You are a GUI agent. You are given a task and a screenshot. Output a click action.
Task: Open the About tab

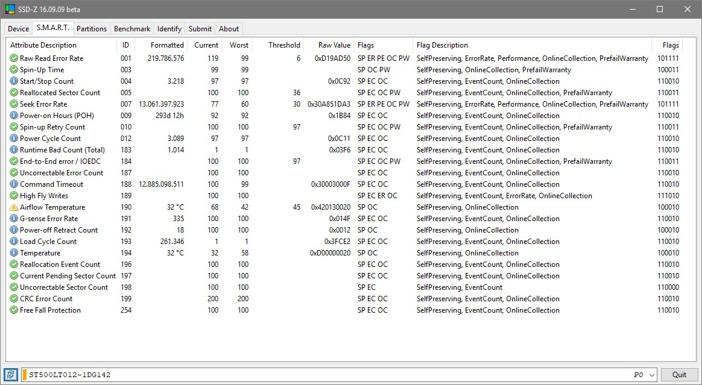(229, 28)
